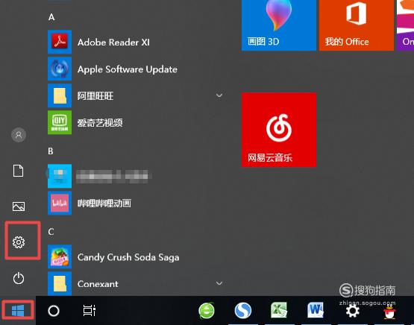Launch 哔哩哔哩动画 app icon
Image resolution: width=414 pixels, height=325 pixels.
click(x=60, y=203)
